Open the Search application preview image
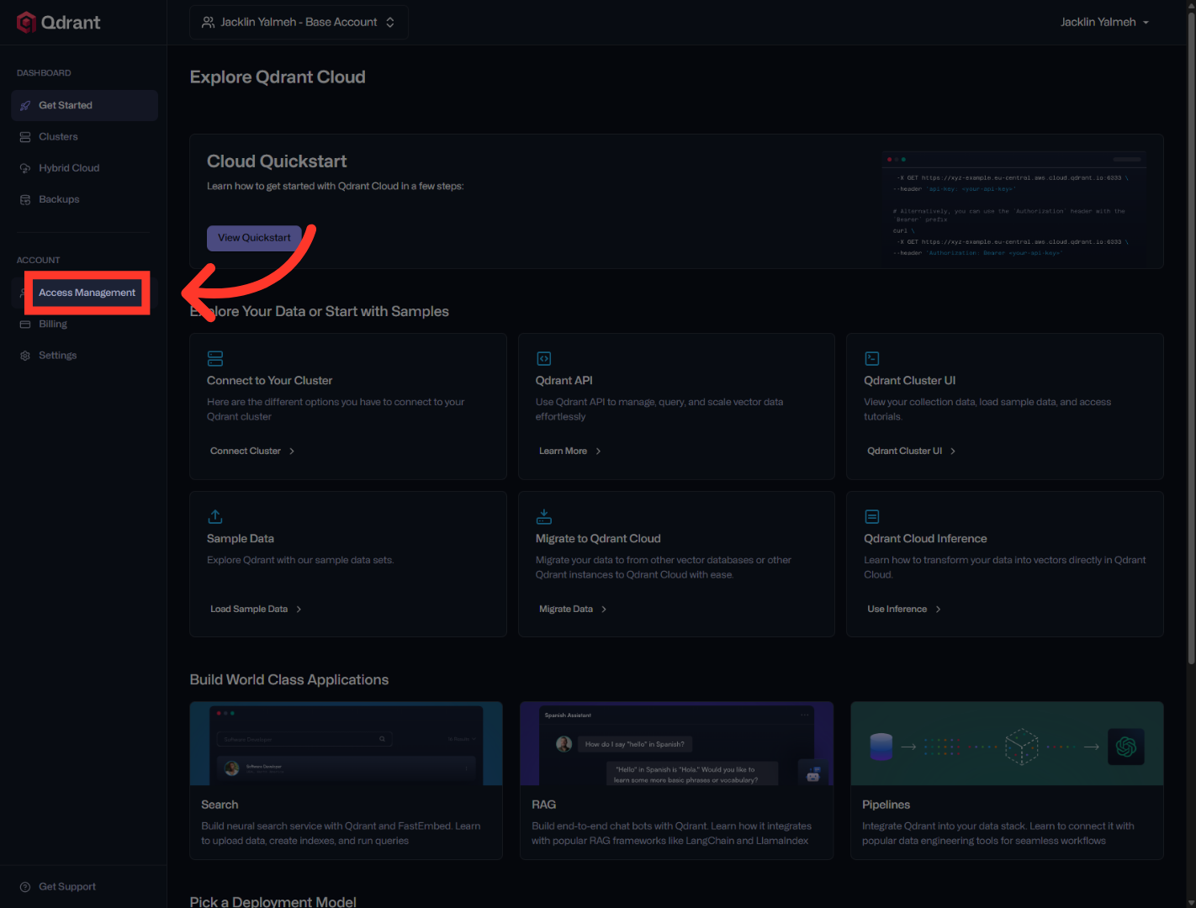The image size is (1196, 908). click(347, 744)
